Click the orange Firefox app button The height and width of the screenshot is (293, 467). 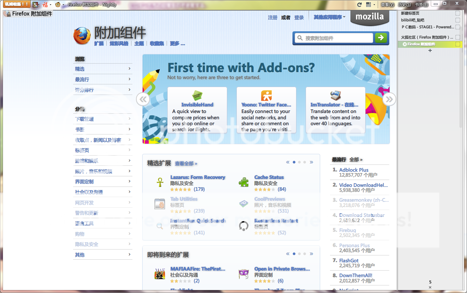tap(16, 4)
